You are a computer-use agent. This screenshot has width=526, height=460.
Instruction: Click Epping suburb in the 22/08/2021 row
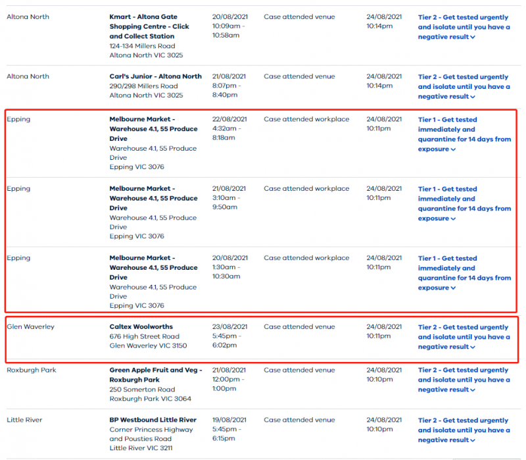click(18, 119)
